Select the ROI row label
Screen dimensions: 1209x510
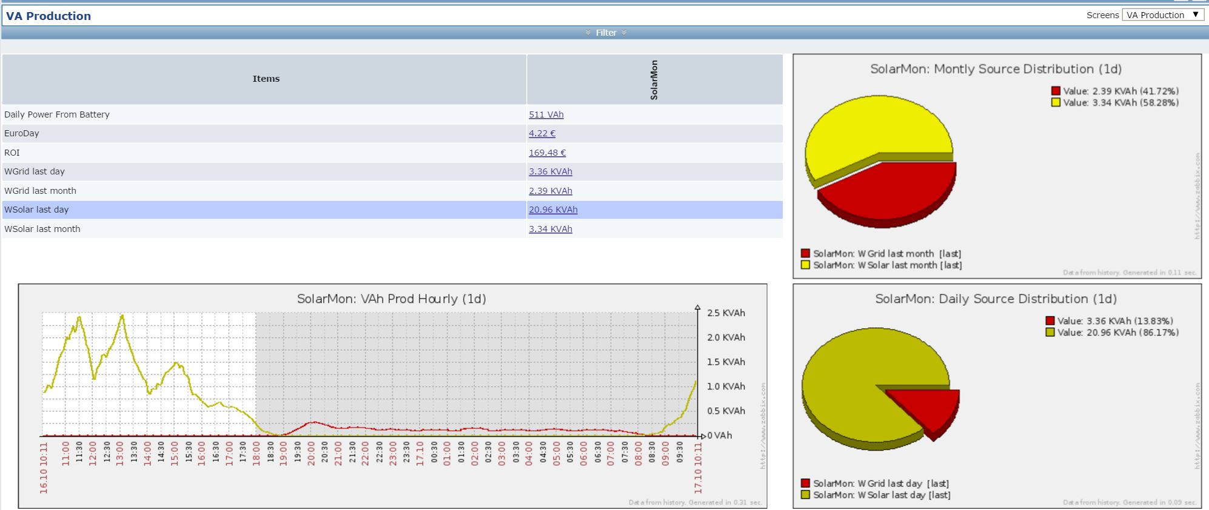pos(12,153)
